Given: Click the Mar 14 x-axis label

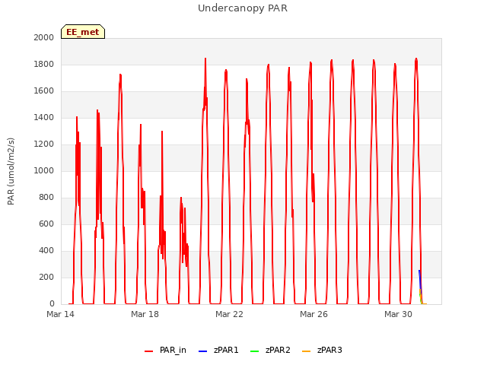Looking at the screenshot, I should tap(60, 314).
